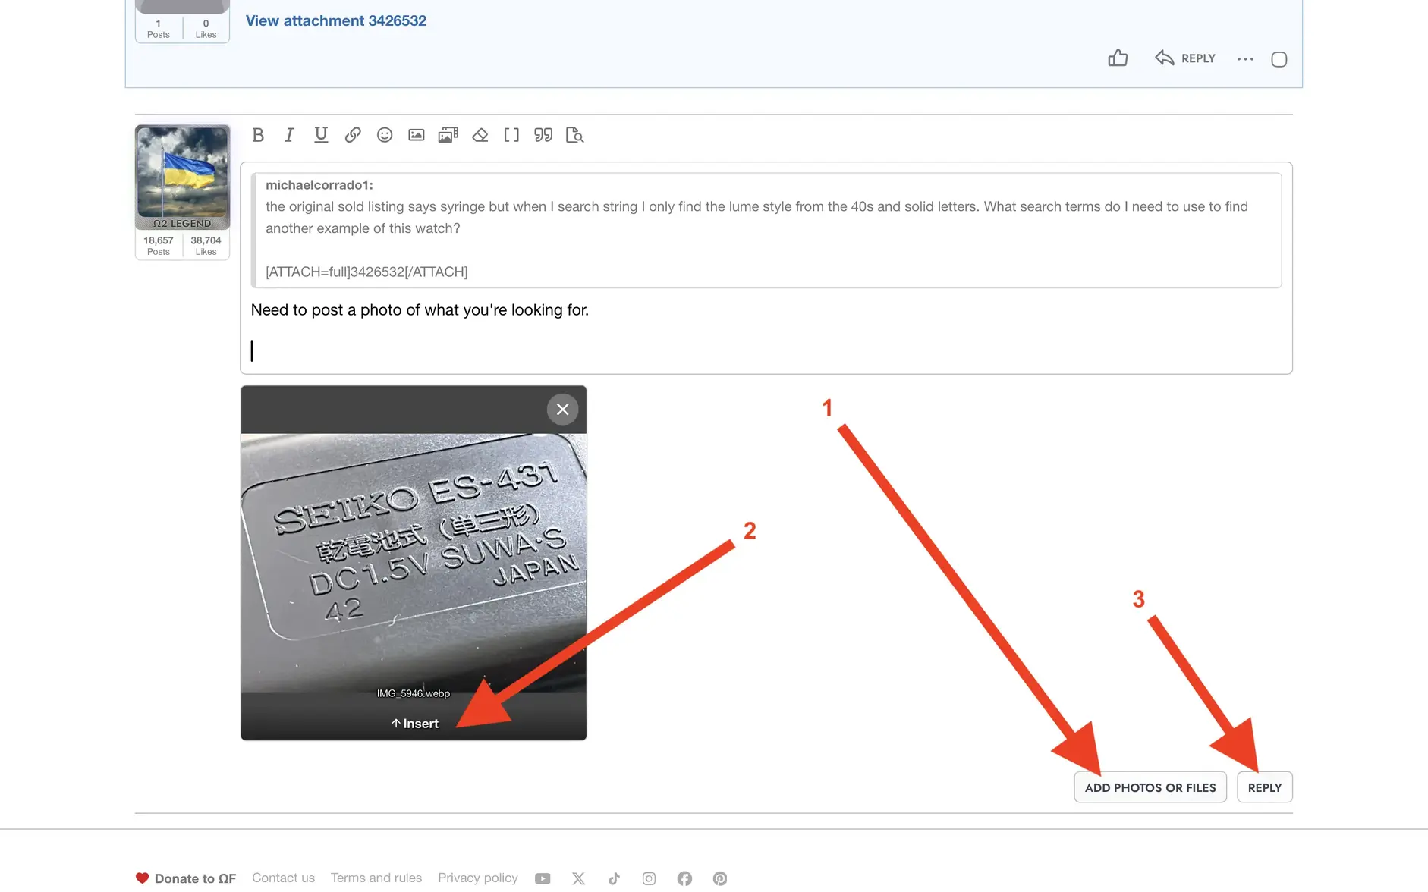Click the 18,657 Posts count
The height and width of the screenshot is (892, 1428).
click(159, 246)
